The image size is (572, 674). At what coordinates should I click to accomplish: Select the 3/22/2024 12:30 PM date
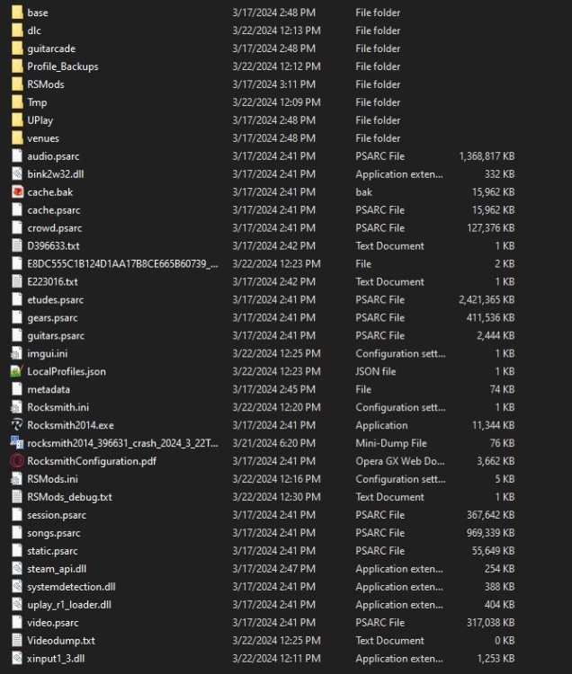pyautogui.click(x=276, y=496)
